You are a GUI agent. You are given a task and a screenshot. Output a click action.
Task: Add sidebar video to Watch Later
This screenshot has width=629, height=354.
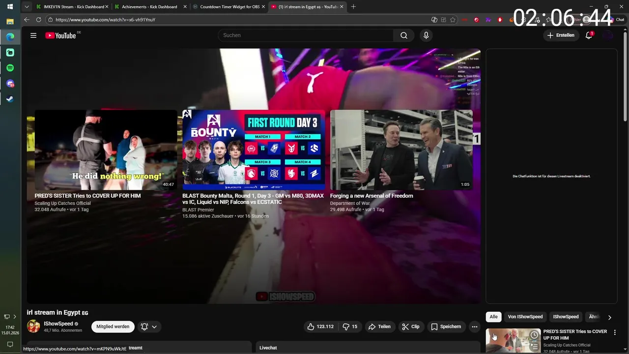coord(534,335)
